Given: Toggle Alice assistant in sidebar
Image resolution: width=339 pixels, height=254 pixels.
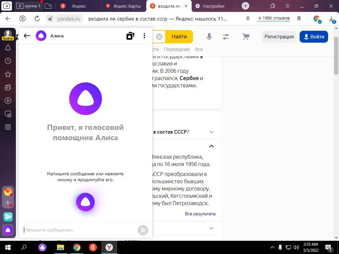Looking at the screenshot, I should pyautogui.click(x=8, y=230).
